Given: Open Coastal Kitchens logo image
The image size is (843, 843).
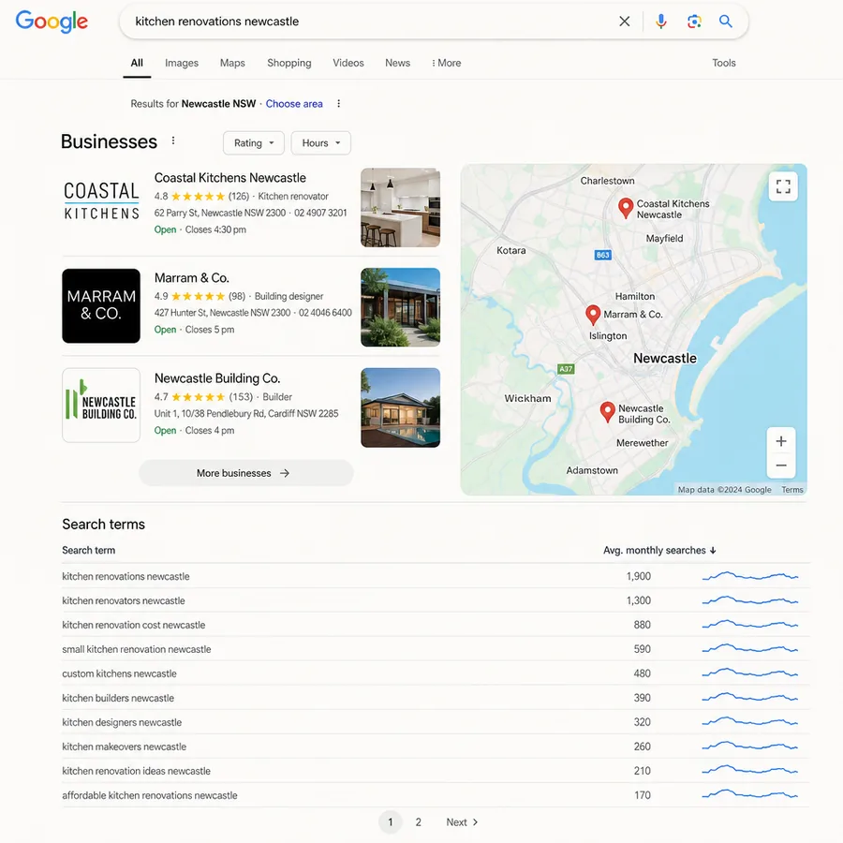Looking at the screenshot, I should [x=101, y=201].
